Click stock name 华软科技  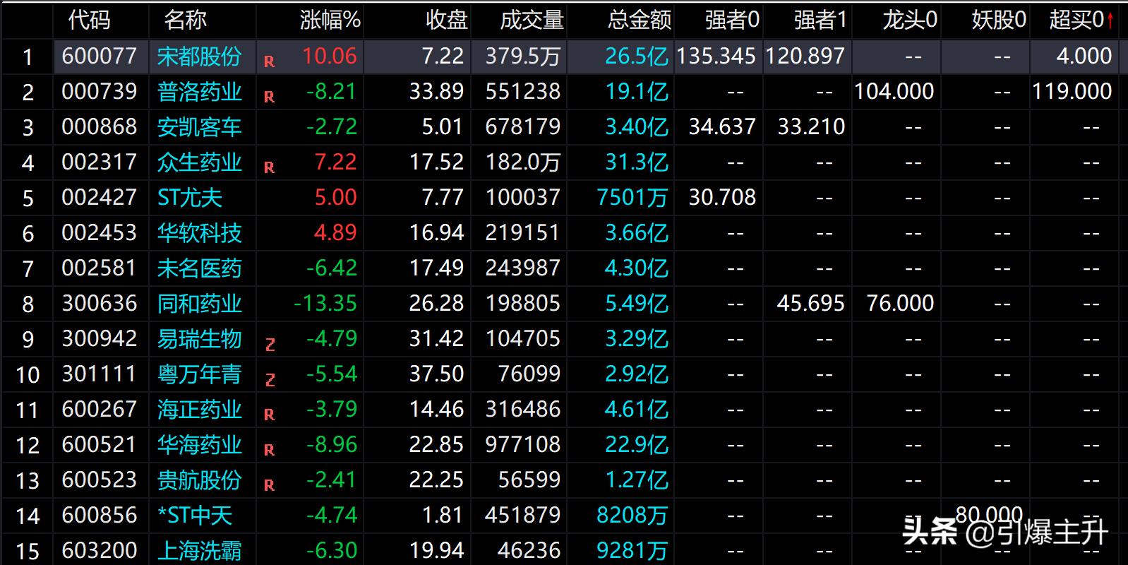tap(200, 233)
